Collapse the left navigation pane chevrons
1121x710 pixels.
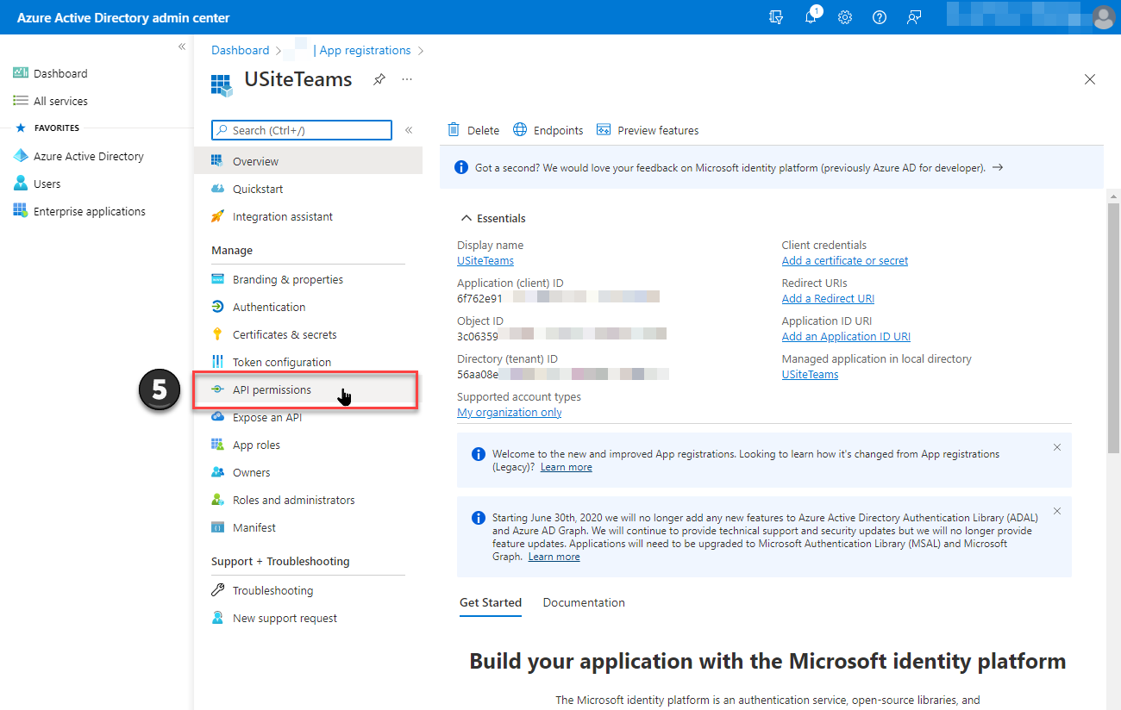[182, 47]
